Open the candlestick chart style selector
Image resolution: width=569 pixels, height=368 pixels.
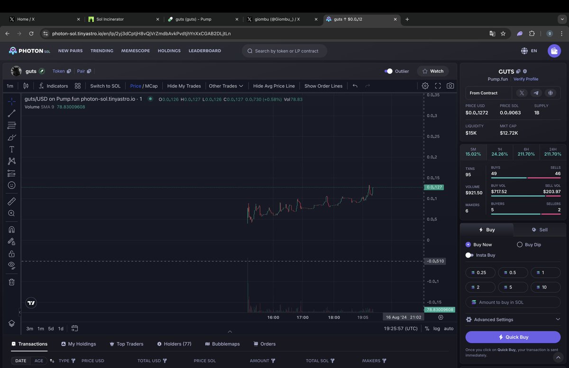(26, 86)
